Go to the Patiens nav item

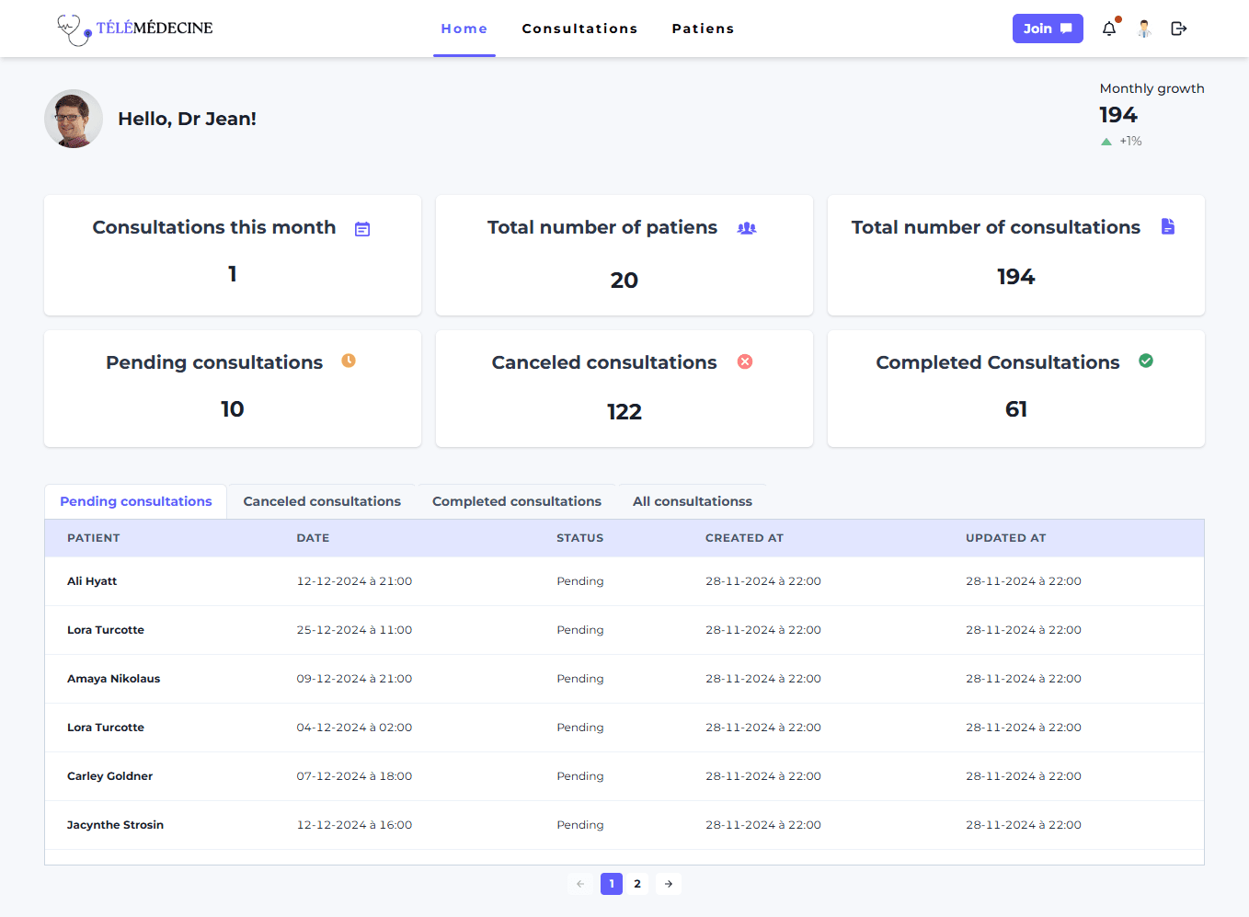coord(703,29)
